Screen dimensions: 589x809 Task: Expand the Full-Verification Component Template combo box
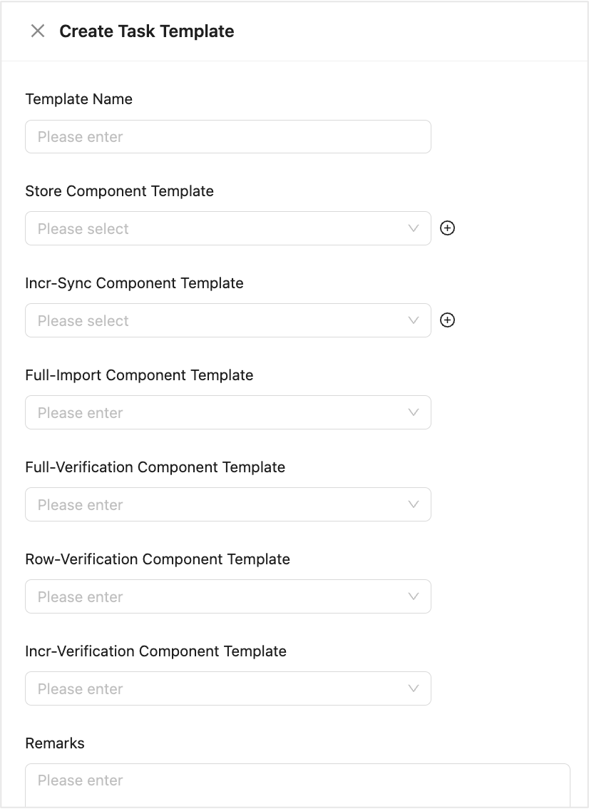[214, 504]
